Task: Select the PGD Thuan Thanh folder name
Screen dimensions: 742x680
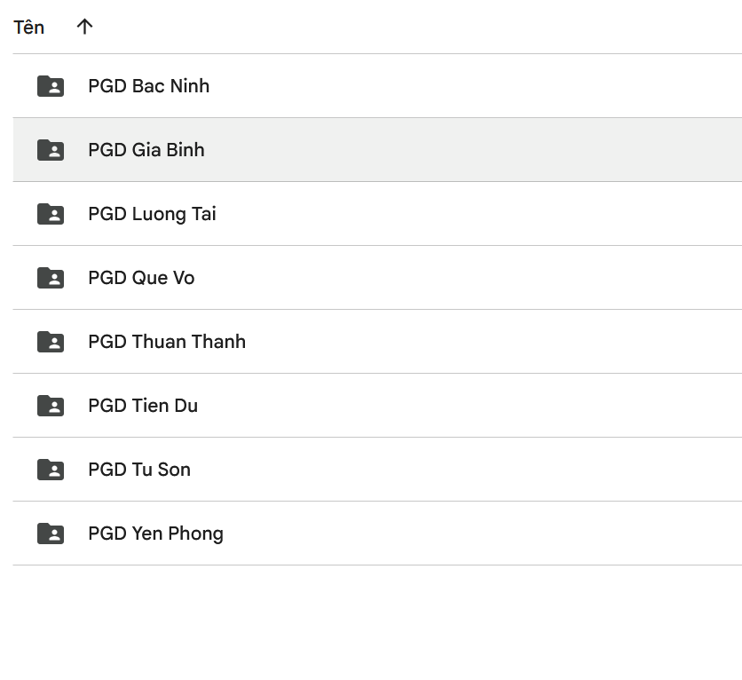Action: point(167,342)
